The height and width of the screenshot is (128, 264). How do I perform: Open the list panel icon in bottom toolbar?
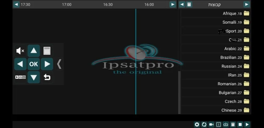click(233, 125)
